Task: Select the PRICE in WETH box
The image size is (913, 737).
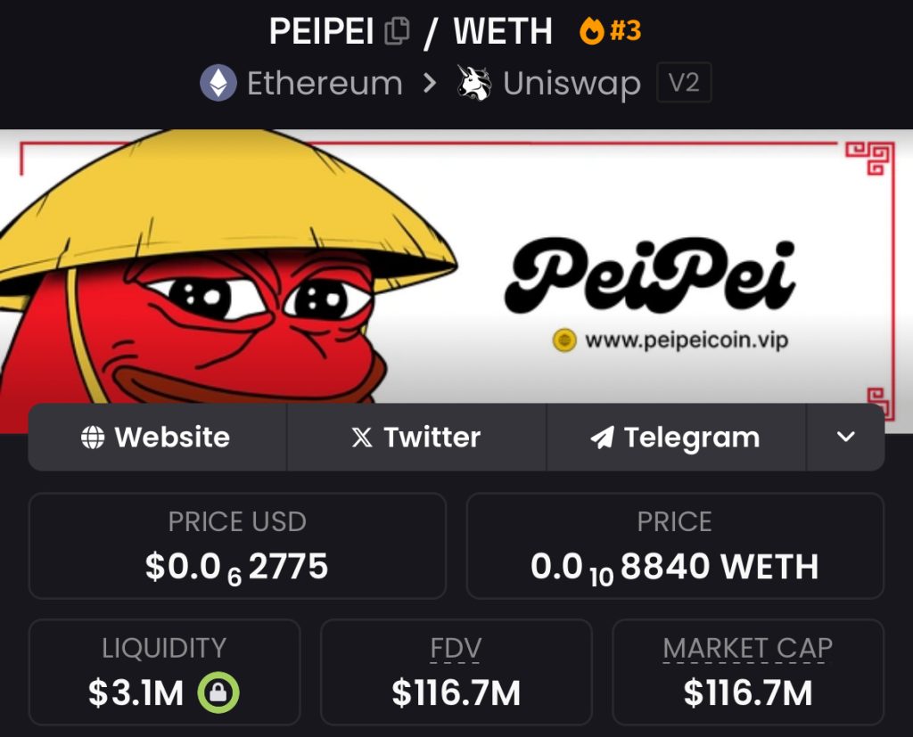Action: [x=676, y=545]
